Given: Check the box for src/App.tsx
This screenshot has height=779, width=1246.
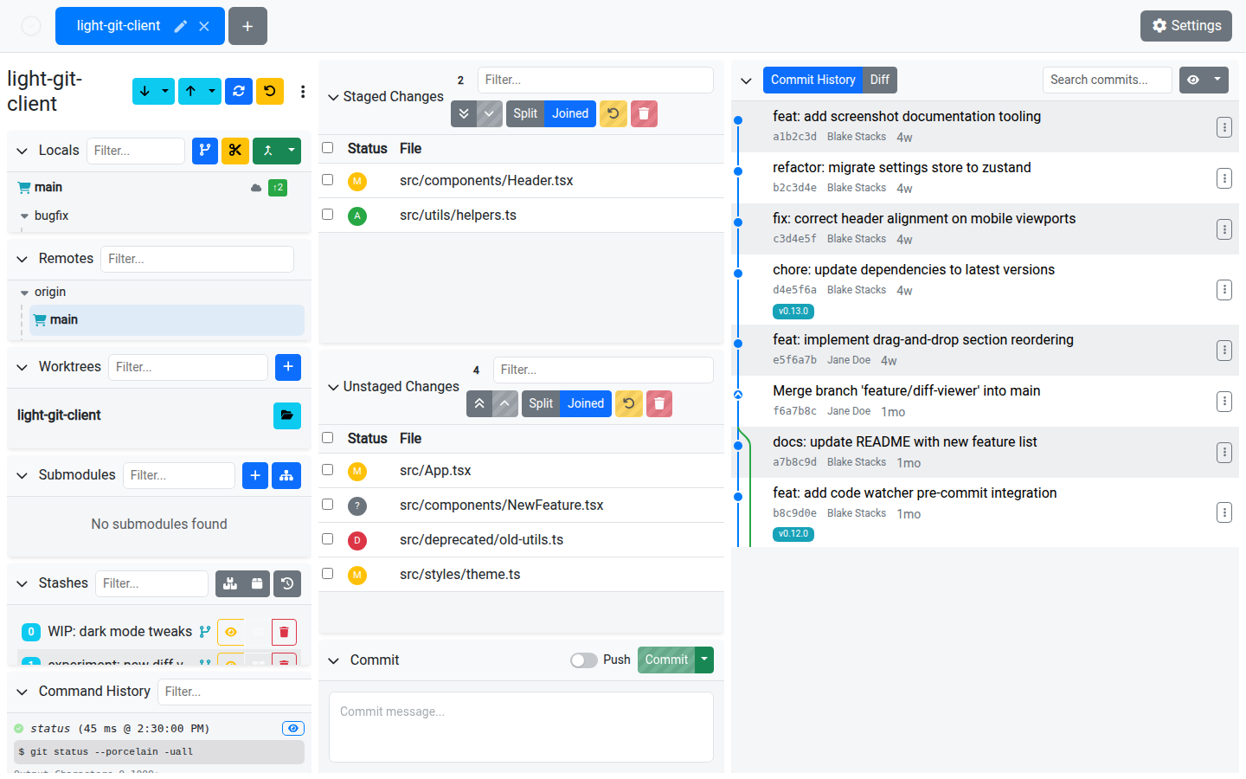Looking at the screenshot, I should tap(328, 470).
